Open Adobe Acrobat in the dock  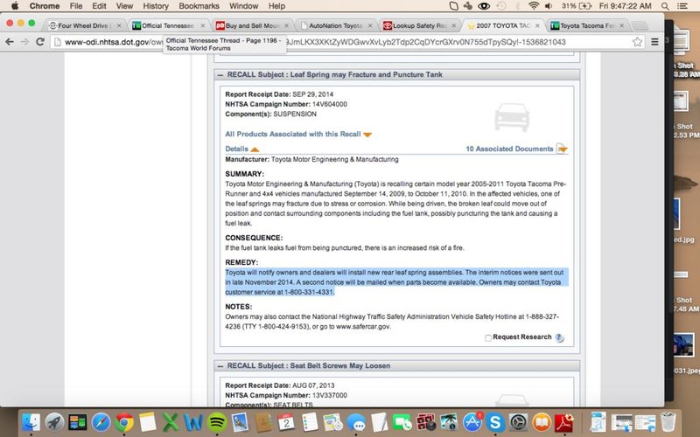click(564, 422)
